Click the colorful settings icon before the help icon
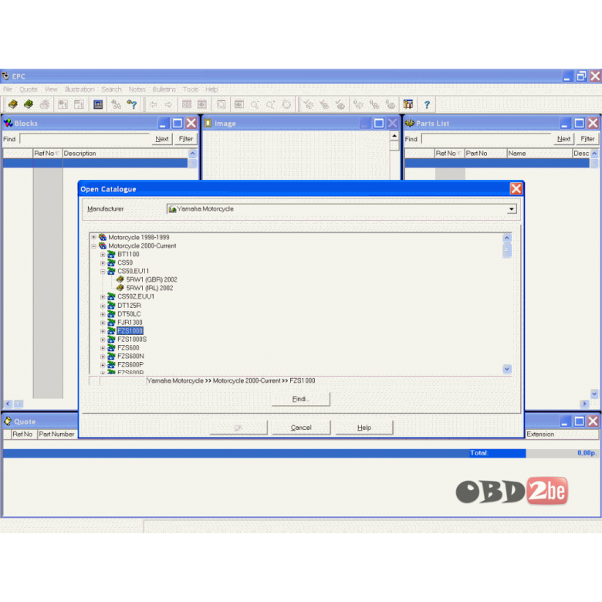The height and width of the screenshot is (602, 602). click(x=408, y=104)
